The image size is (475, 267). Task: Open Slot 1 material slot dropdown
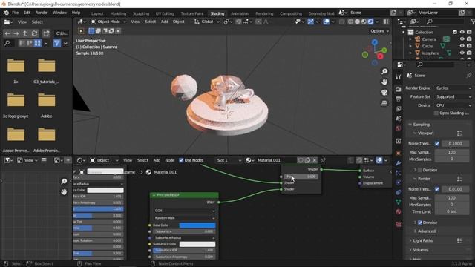click(x=229, y=160)
